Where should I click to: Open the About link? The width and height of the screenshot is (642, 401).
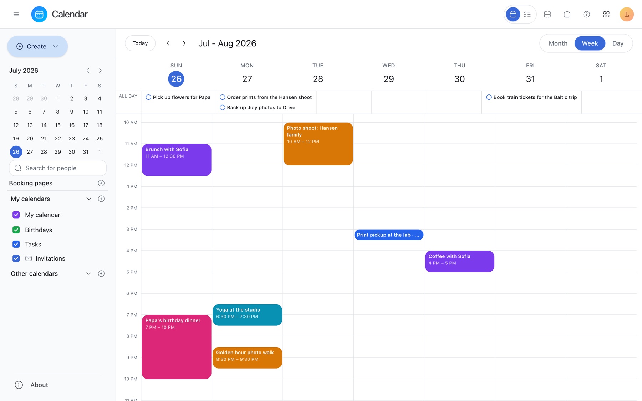coord(39,385)
